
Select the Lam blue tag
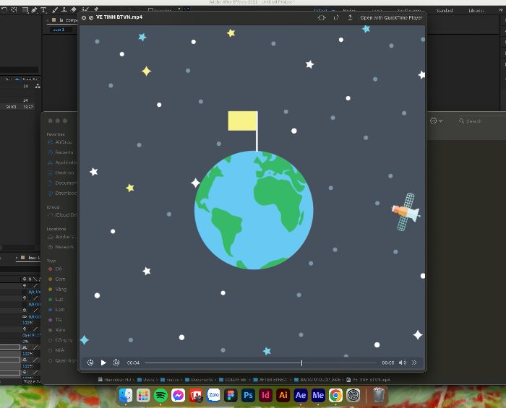pyautogui.click(x=56, y=309)
